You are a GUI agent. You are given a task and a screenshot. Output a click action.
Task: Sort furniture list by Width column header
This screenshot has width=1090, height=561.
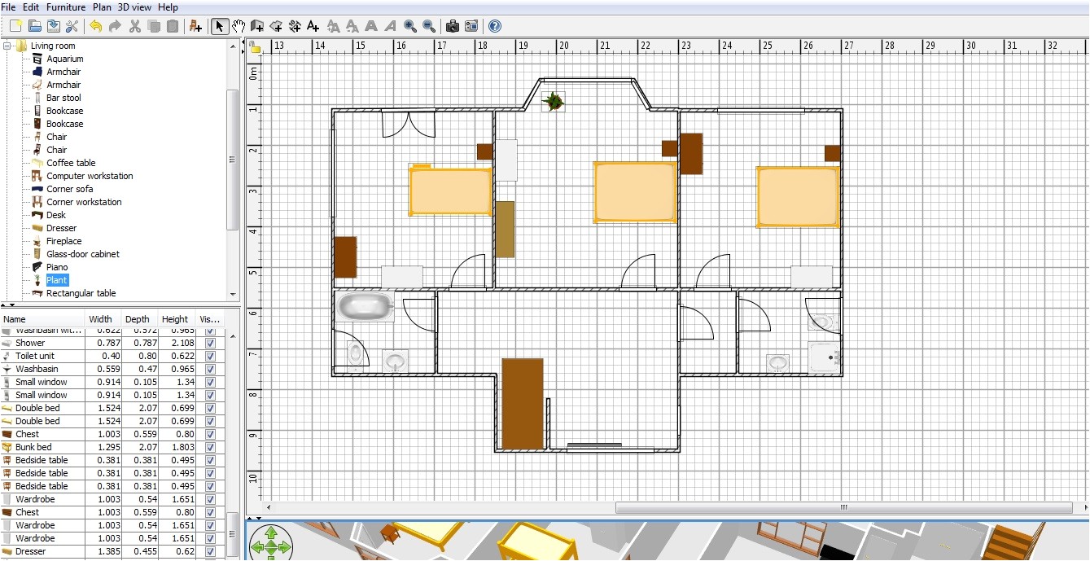coord(101,319)
